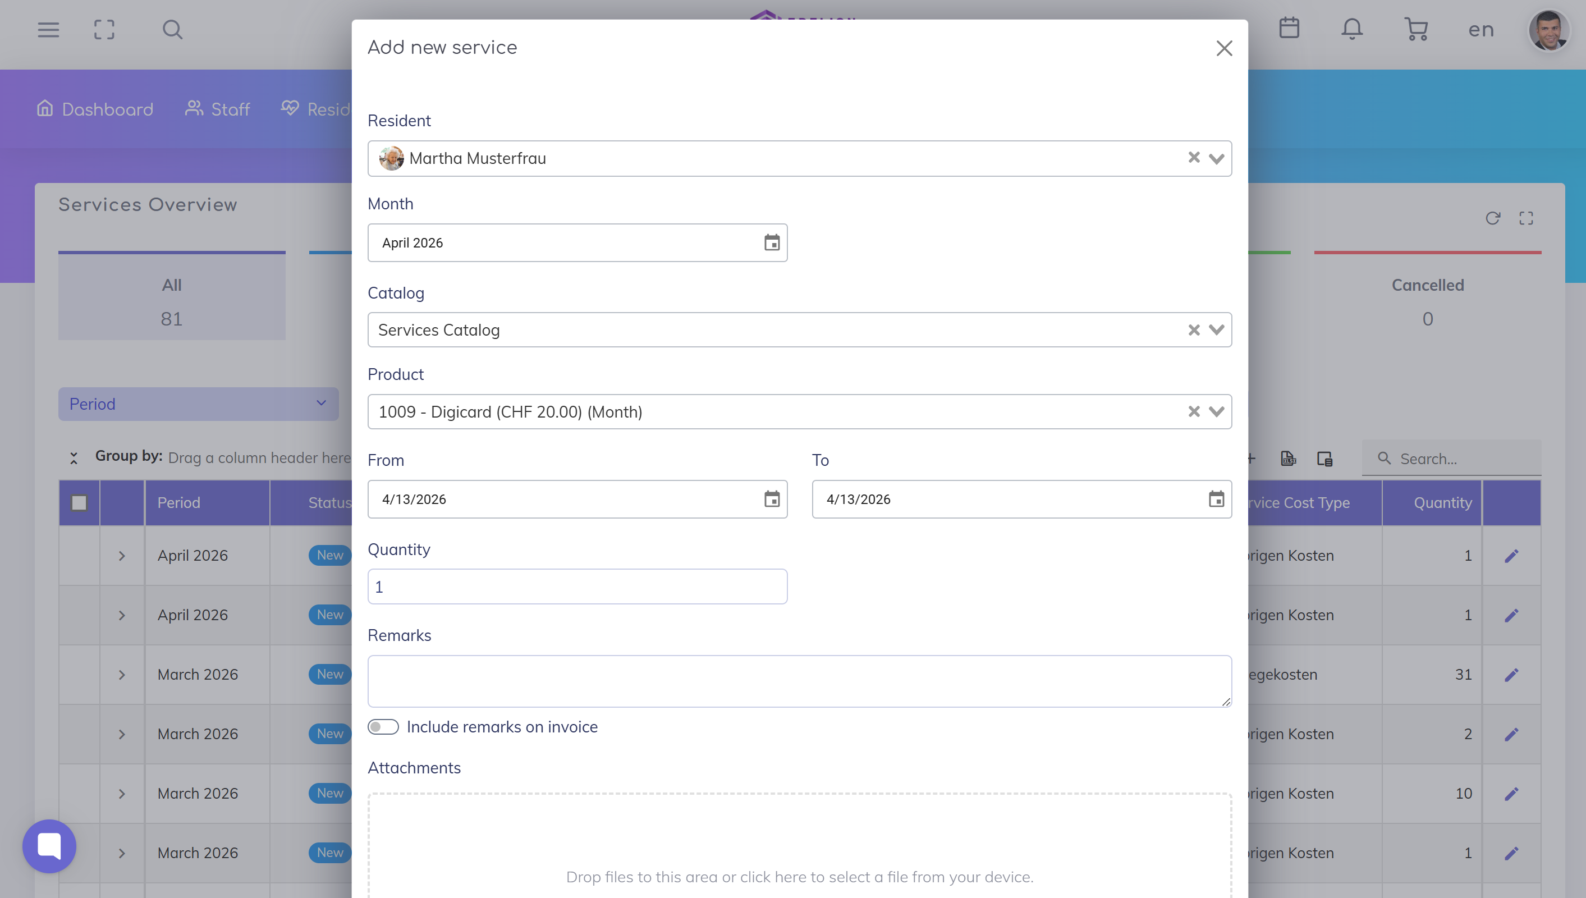
Task: Go to the Dashboard menu item
Action: [95, 109]
